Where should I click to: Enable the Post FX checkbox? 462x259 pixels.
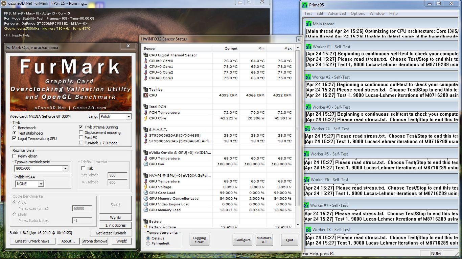[x=81, y=138]
